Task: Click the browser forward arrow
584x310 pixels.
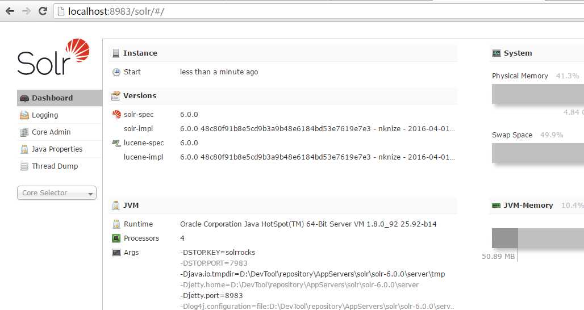Action: pos(26,11)
